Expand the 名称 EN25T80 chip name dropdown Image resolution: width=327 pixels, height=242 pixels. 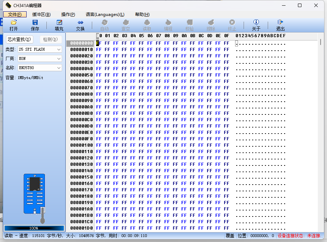pyautogui.click(x=59, y=68)
